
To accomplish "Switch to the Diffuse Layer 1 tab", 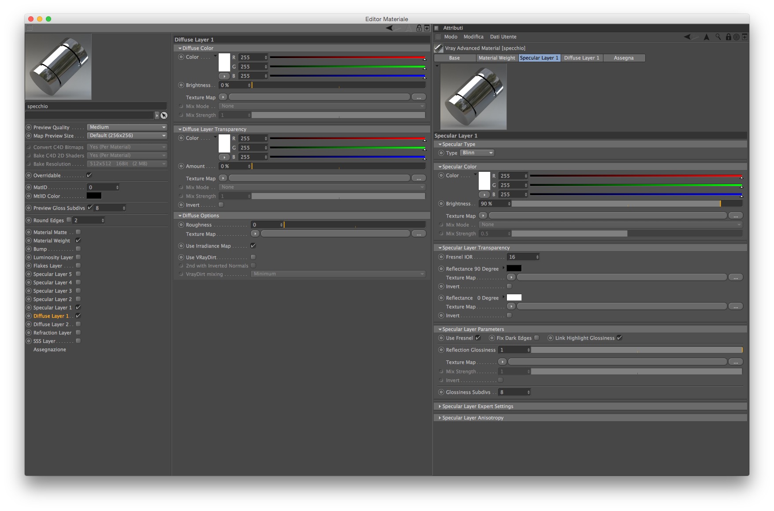I will pyautogui.click(x=581, y=58).
